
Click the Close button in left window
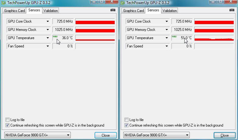click(x=106, y=135)
